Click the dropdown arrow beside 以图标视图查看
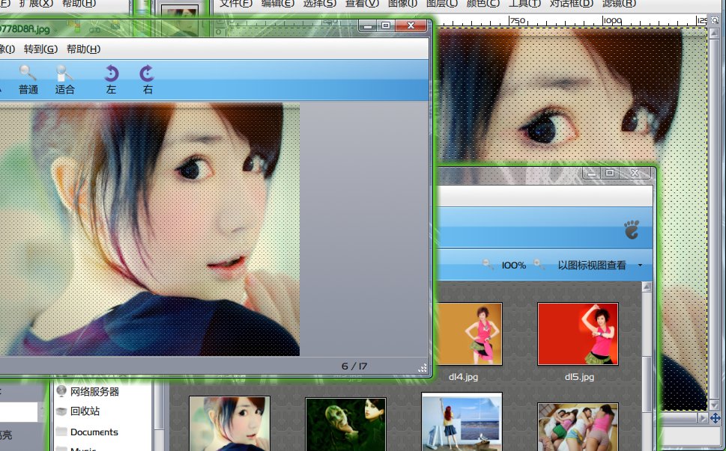The image size is (726, 451). tap(640, 266)
